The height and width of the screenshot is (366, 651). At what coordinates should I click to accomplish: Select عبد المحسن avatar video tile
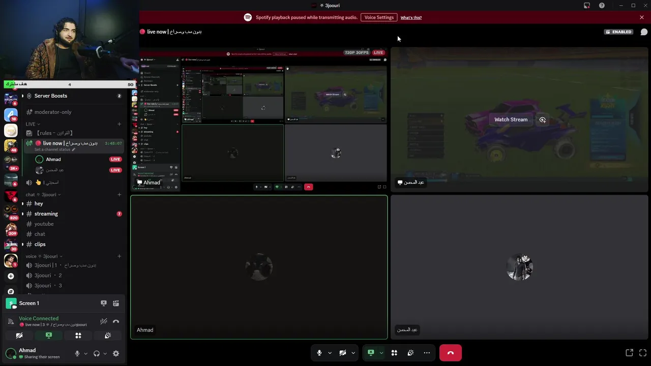(x=519, y=267)
